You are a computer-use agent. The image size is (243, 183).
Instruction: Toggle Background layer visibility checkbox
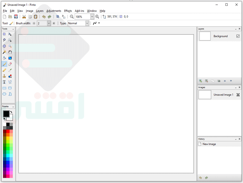(238, 36)
